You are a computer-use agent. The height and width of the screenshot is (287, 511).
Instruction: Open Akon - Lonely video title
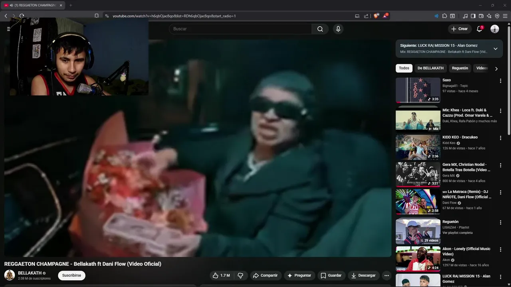tap(466, 252)
